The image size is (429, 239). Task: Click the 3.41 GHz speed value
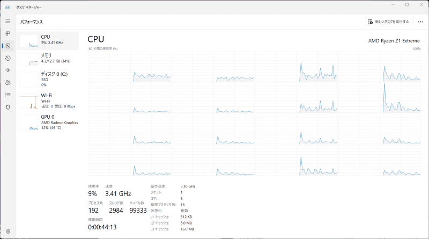pyautogui.click(x=118, y=194)
